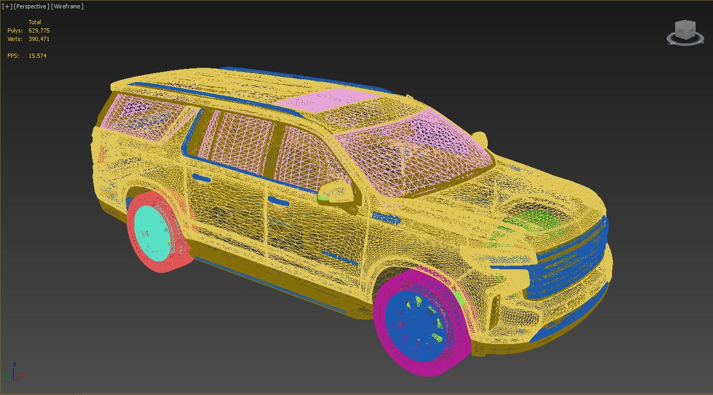Screen dimensions: 713x395
Task: Open the [+] general viewport menu
Action: (7, 6)
